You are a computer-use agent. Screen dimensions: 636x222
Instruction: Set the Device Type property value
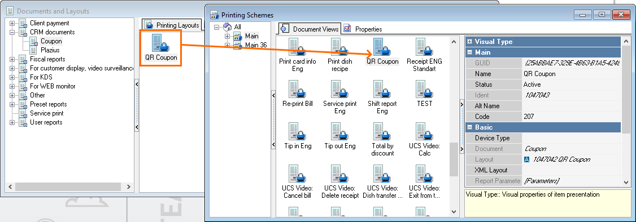pyautogui.click(x=571, y=138)
